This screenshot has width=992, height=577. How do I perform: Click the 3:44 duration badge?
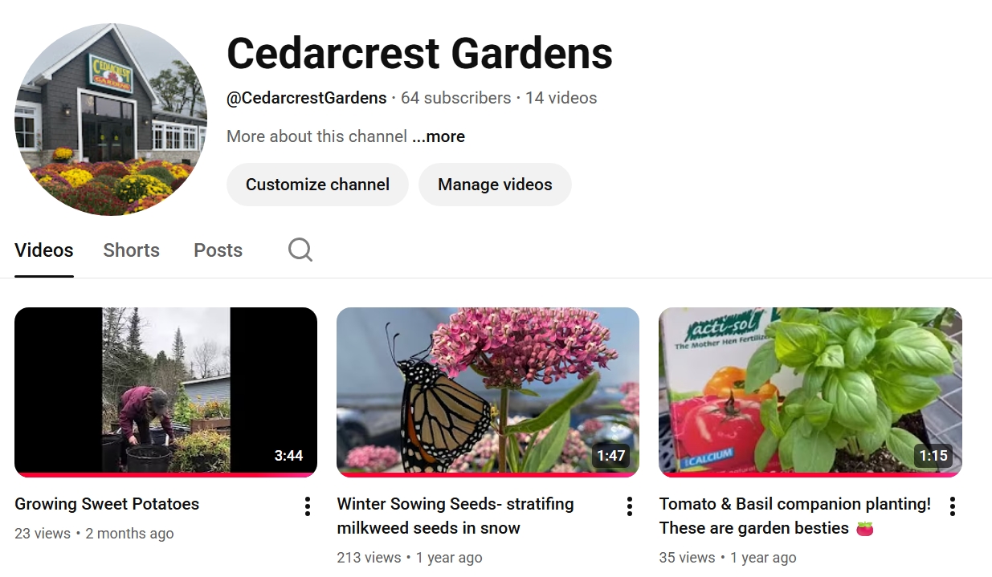[x=288, y=456]
